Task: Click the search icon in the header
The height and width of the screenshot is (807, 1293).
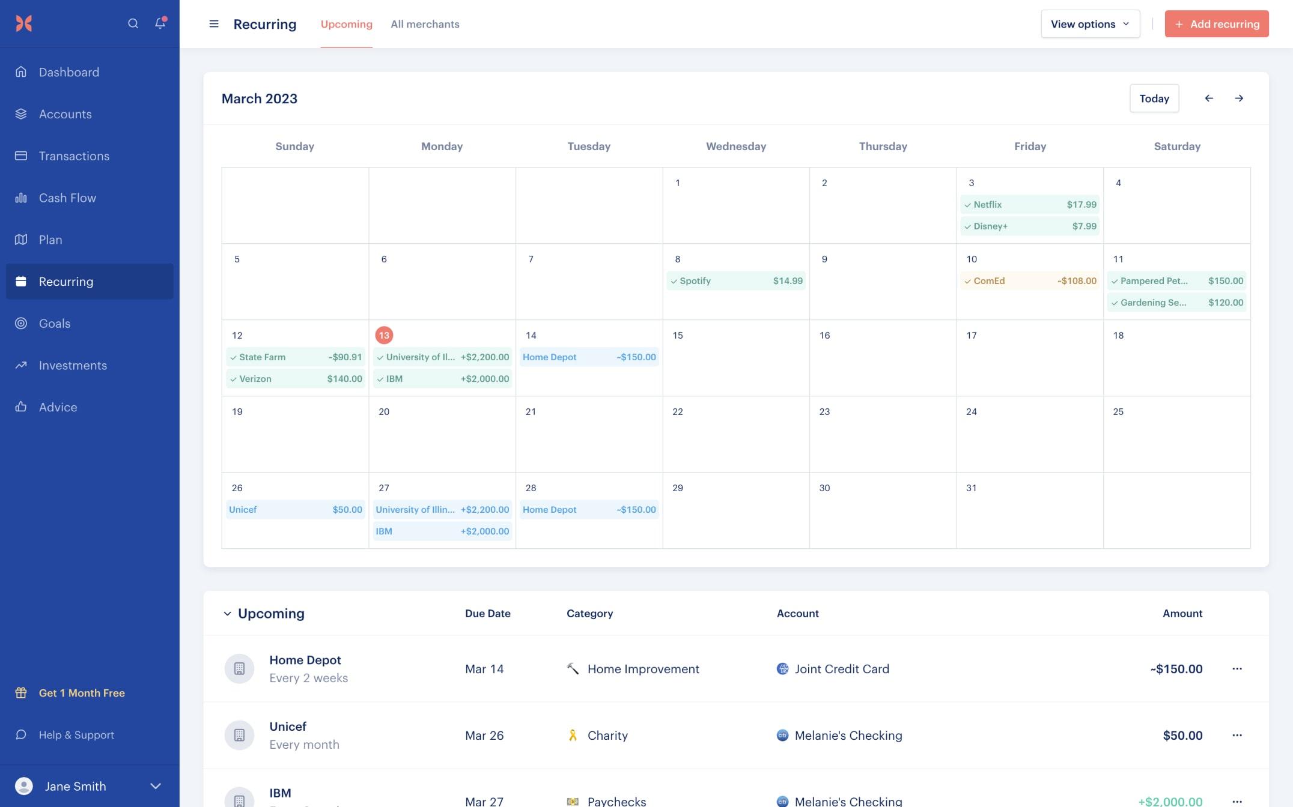Action: pos(133,23)
